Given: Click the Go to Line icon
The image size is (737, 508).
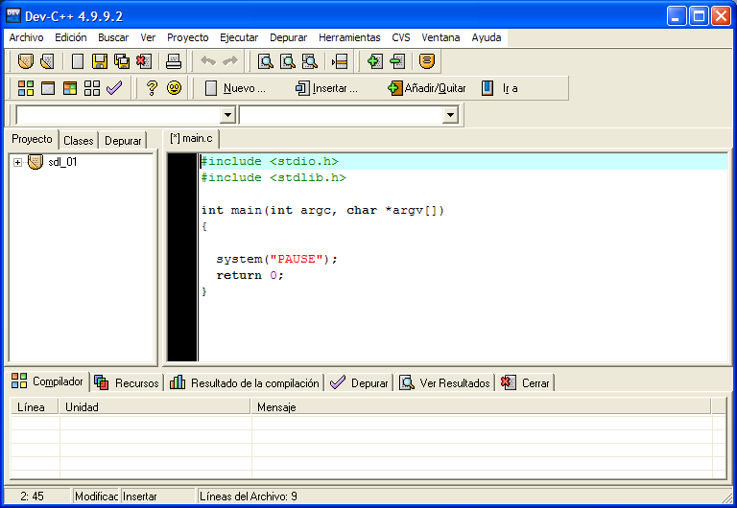Looking at the screenshot, I should click(340, 61).
